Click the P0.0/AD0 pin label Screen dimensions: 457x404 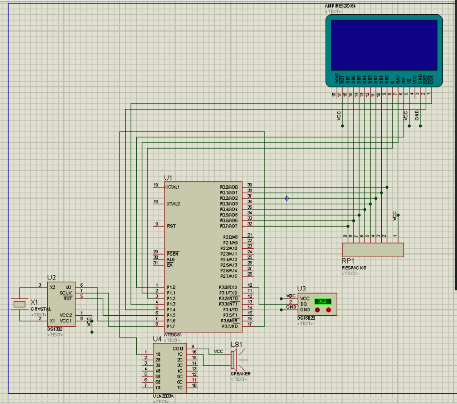coord(229,187)
